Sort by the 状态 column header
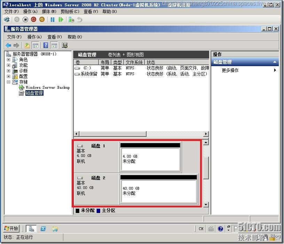Image resolution: width=284 pixels, height=244 pixels. coord(177,62)
